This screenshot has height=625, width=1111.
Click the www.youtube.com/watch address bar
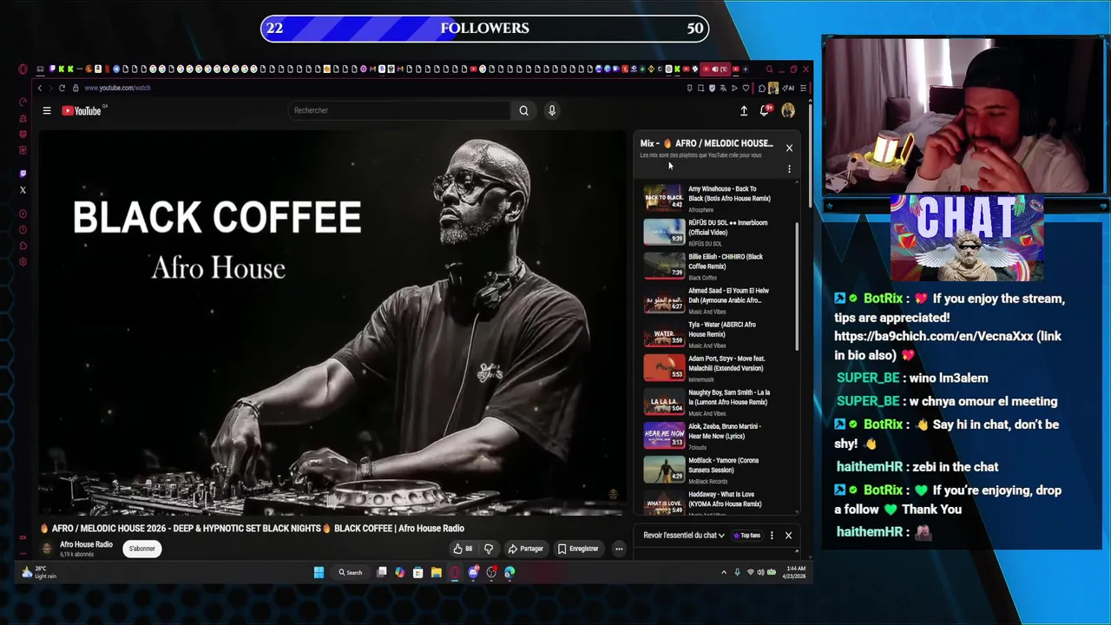pyautogui.click(x=117, y=88)
